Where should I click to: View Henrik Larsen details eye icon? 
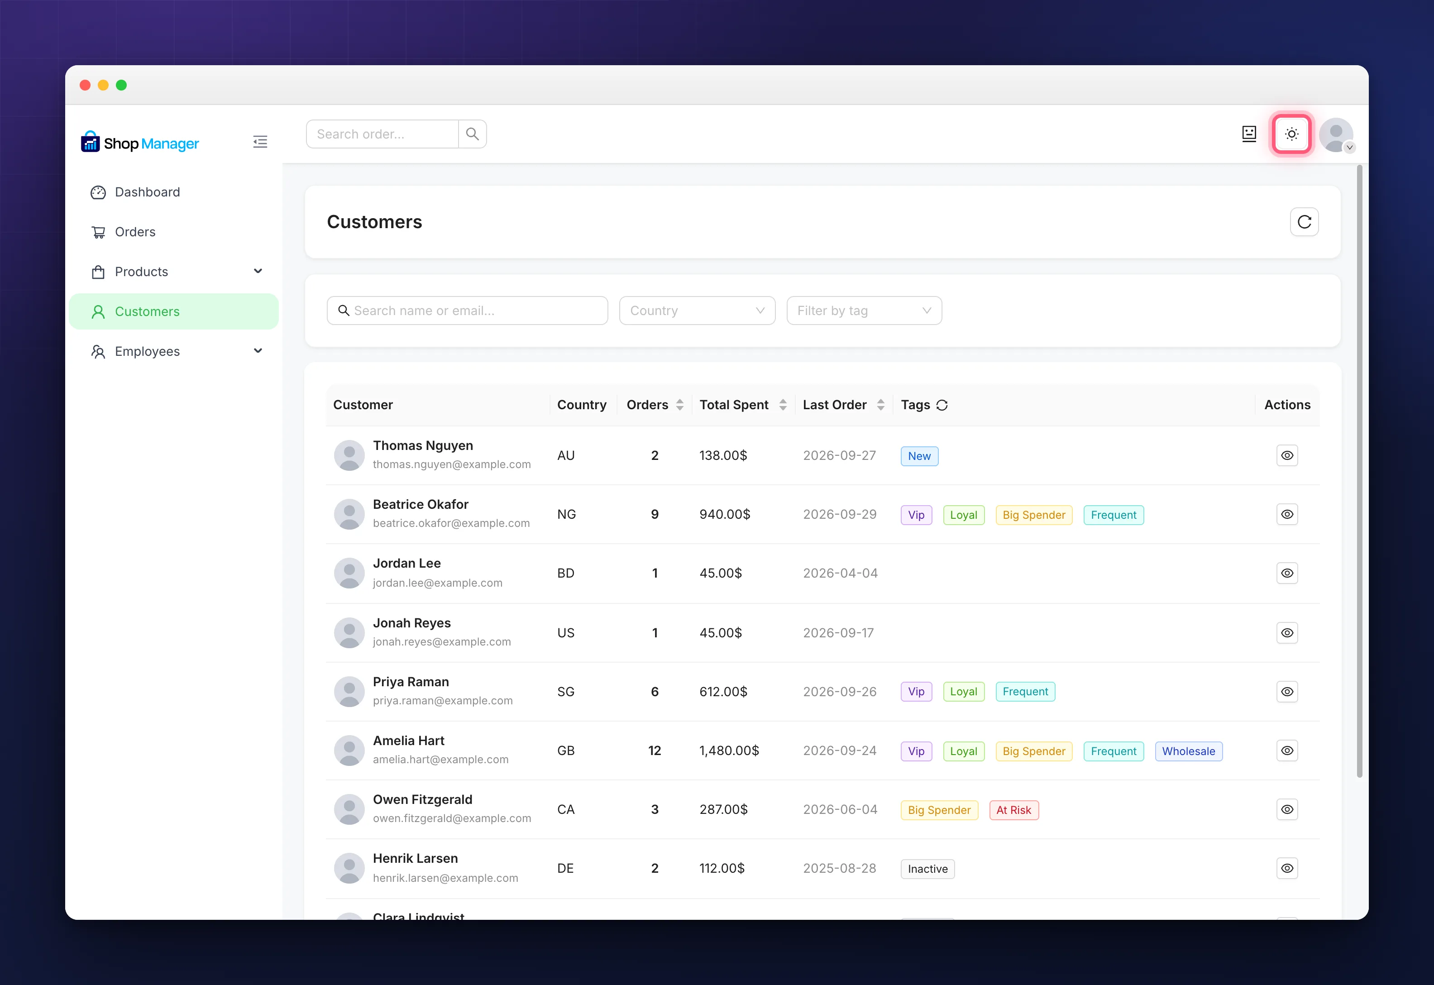tap(1286, 868)
